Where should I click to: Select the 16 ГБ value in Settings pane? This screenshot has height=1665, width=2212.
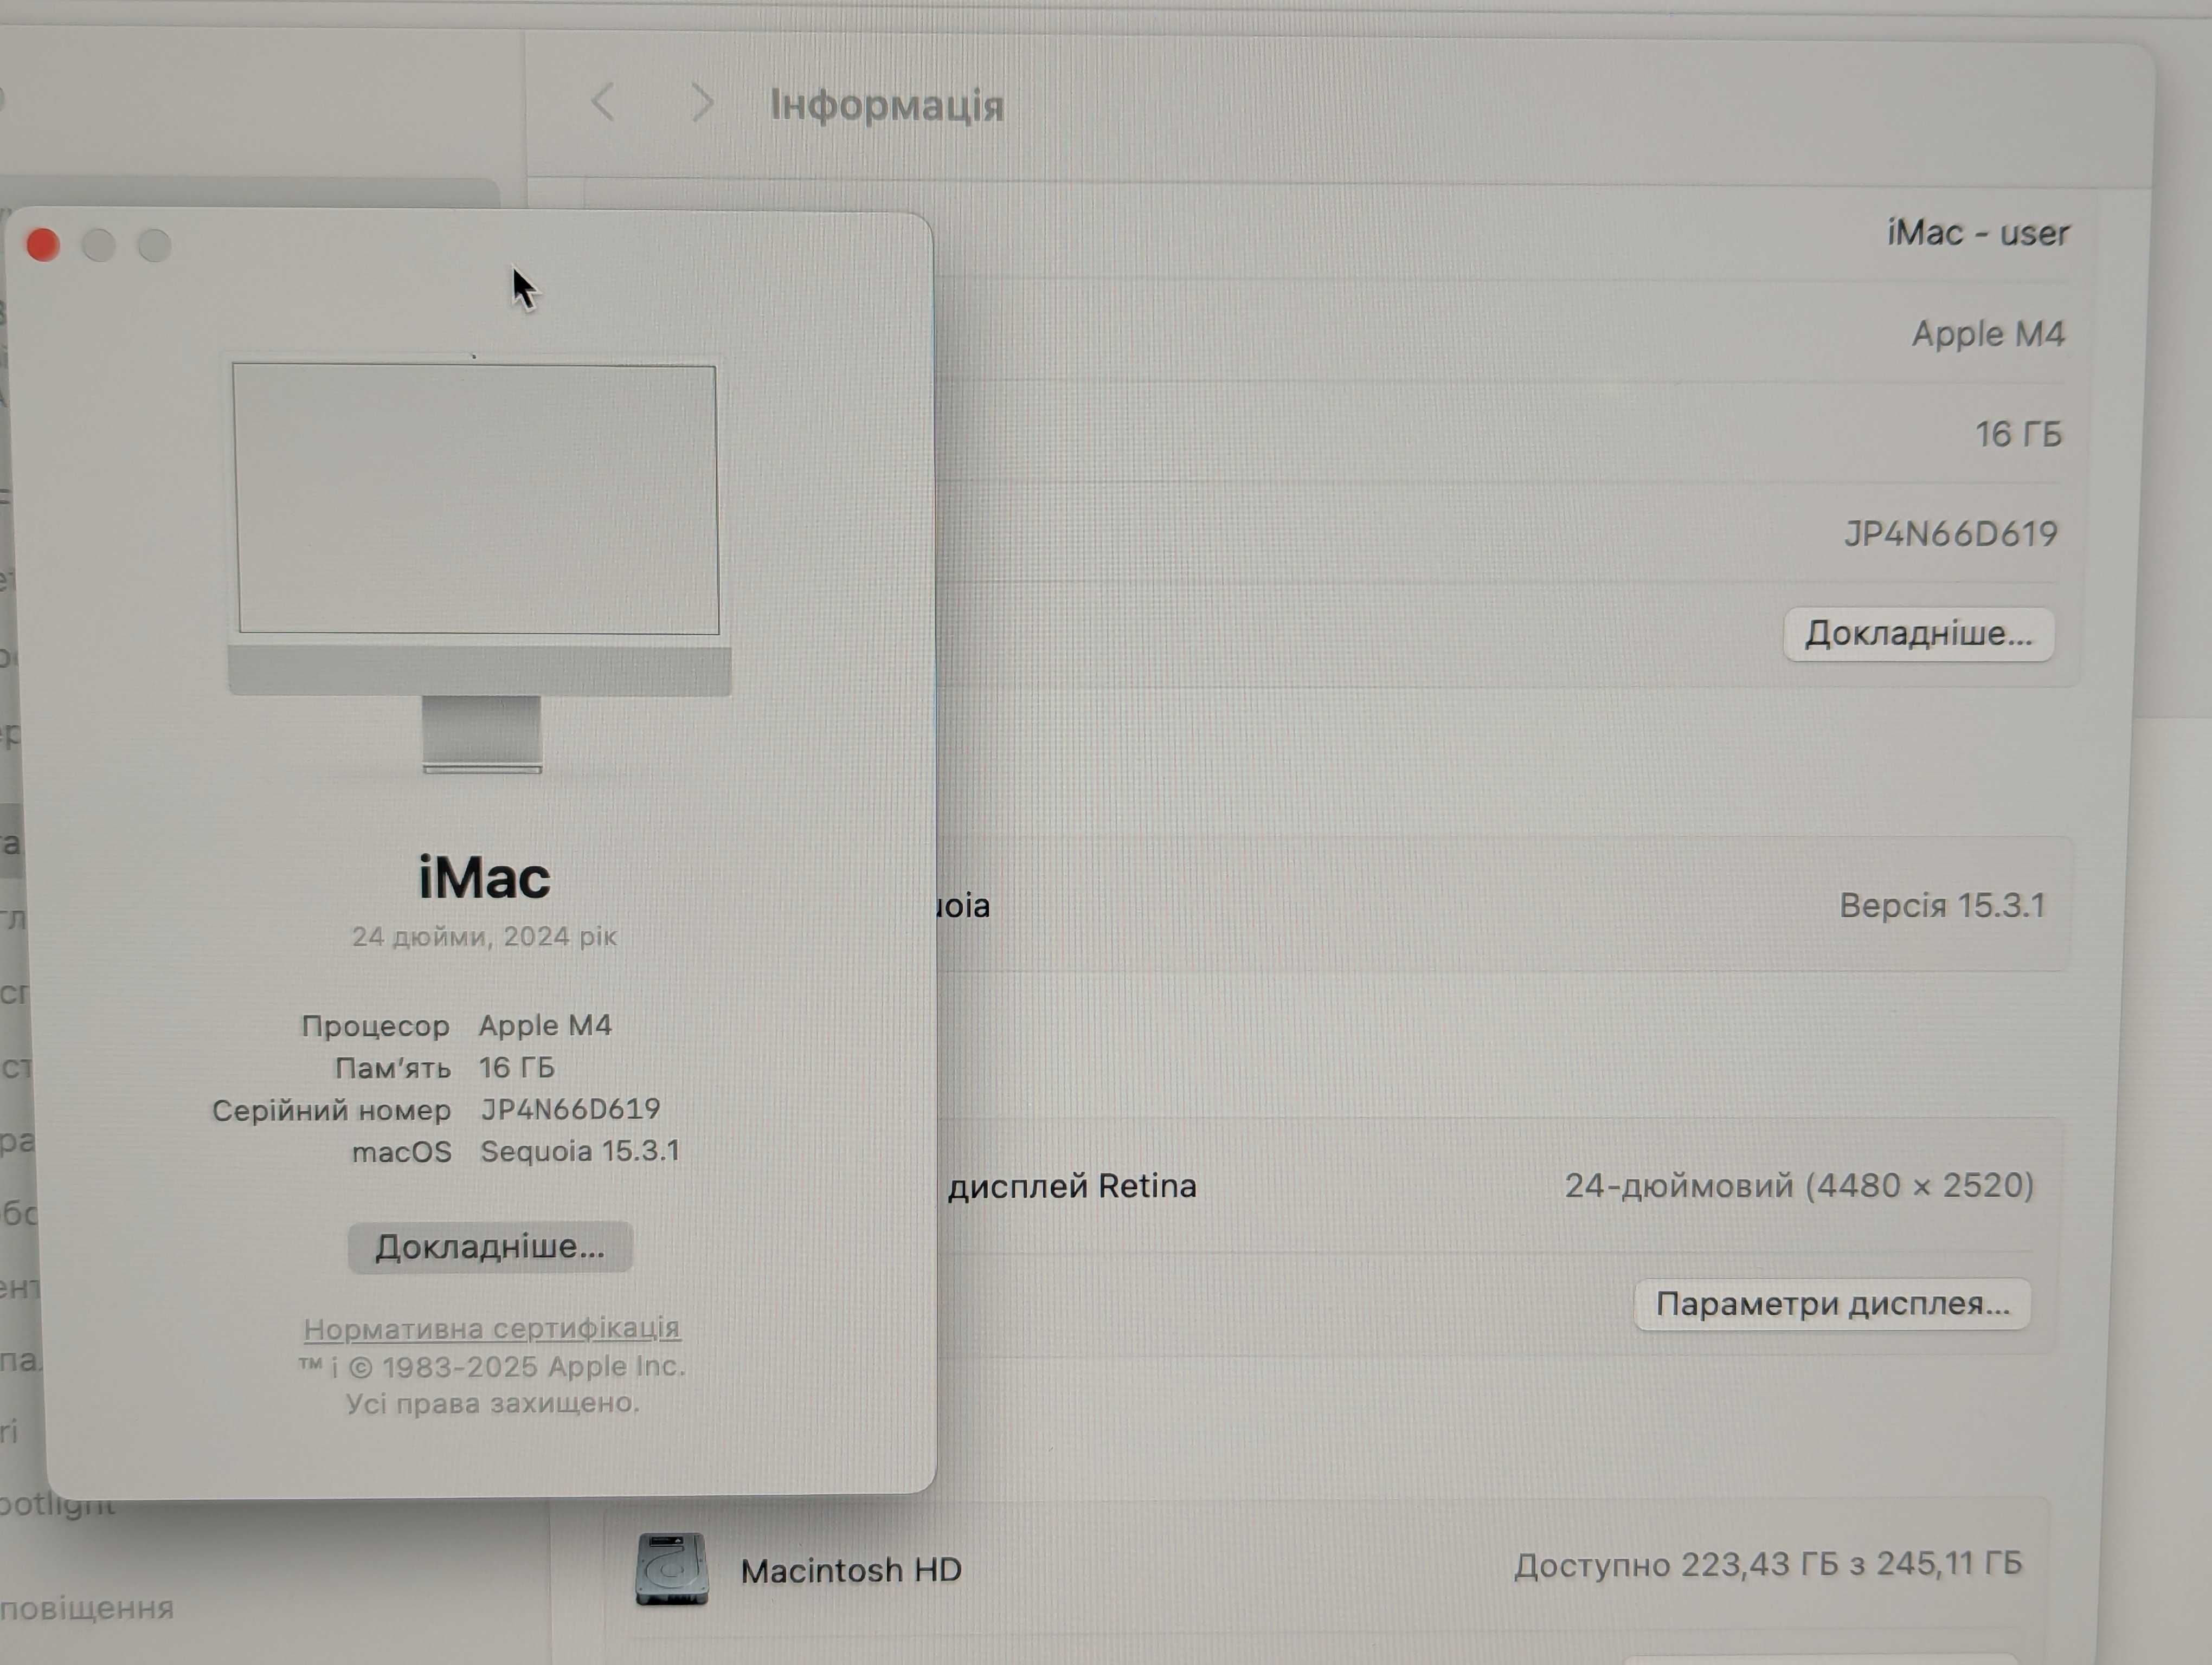(x=2018, y=434)
